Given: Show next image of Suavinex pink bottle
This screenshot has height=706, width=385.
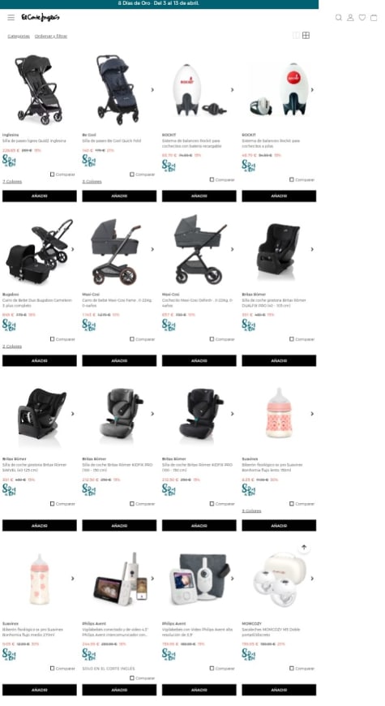Looking at the screenshot, I should (x=312, y=414).
